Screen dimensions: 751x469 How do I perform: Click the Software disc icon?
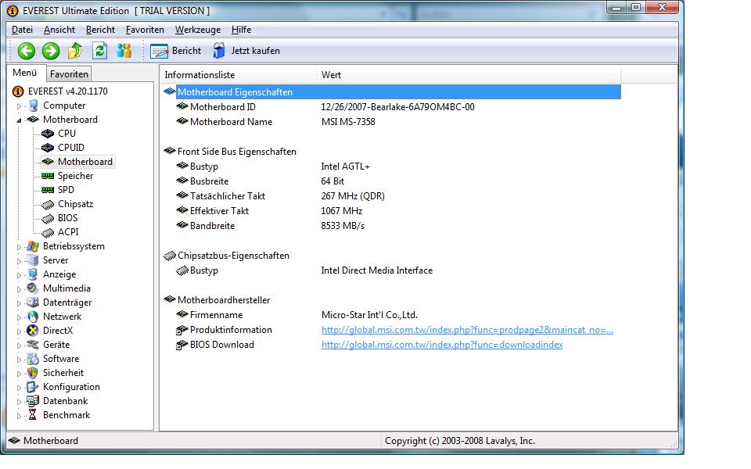[33, 359]
